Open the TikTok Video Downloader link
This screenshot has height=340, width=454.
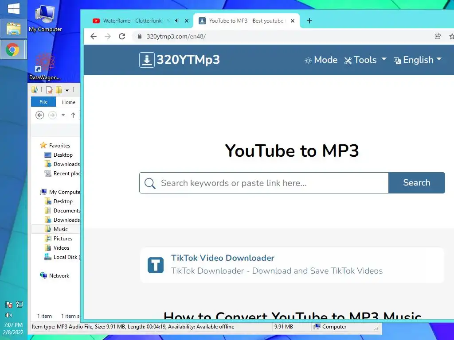tap(223, 258)
